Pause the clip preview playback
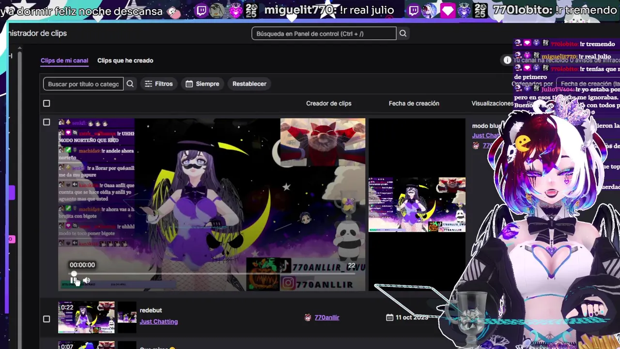Viewport: 620px width, 349px height. click(74, 280)
